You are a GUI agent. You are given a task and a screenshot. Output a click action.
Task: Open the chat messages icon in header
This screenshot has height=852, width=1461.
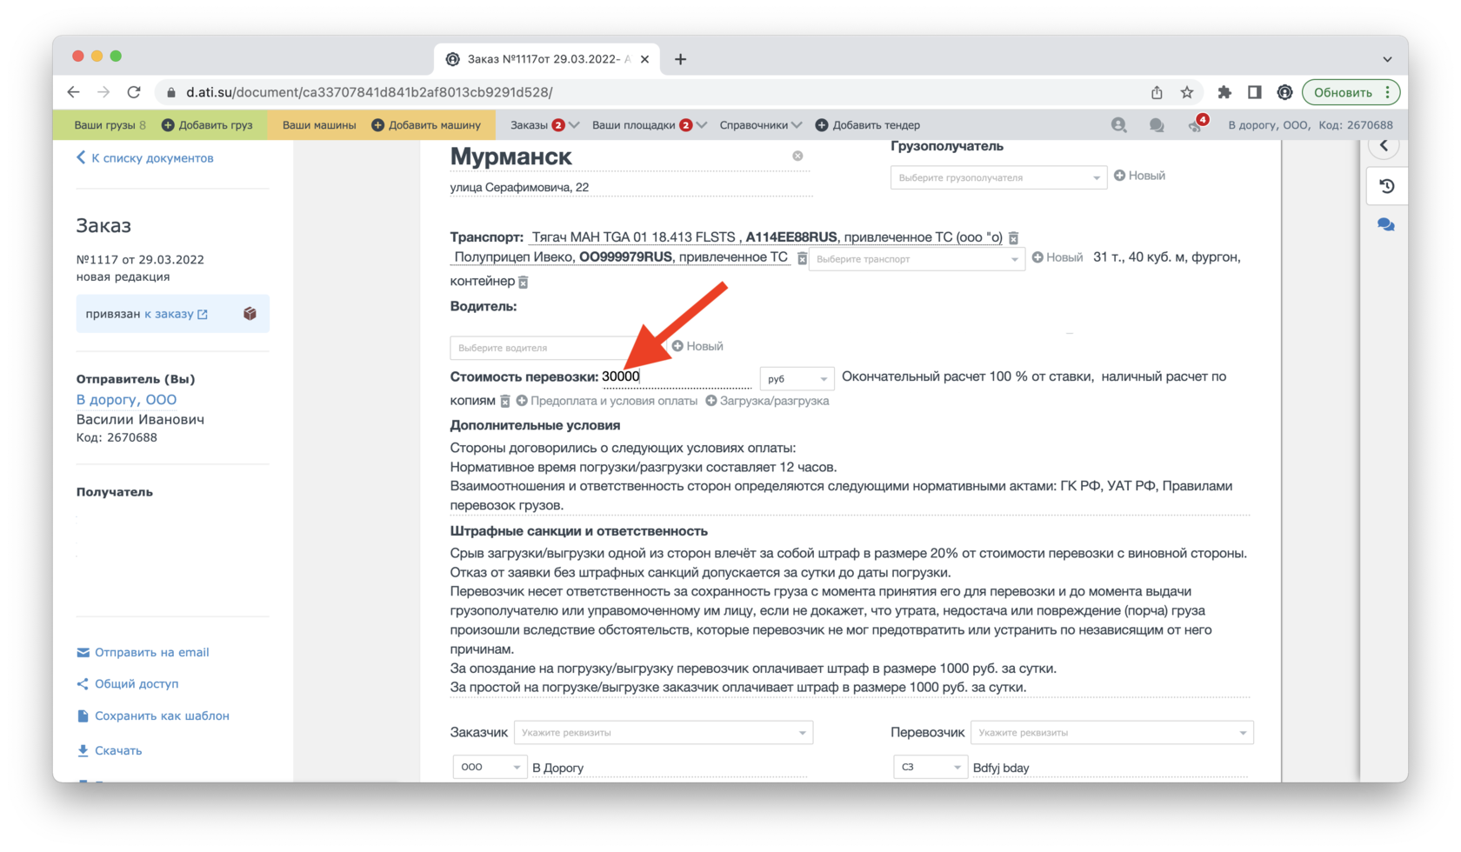point(1157,125)
